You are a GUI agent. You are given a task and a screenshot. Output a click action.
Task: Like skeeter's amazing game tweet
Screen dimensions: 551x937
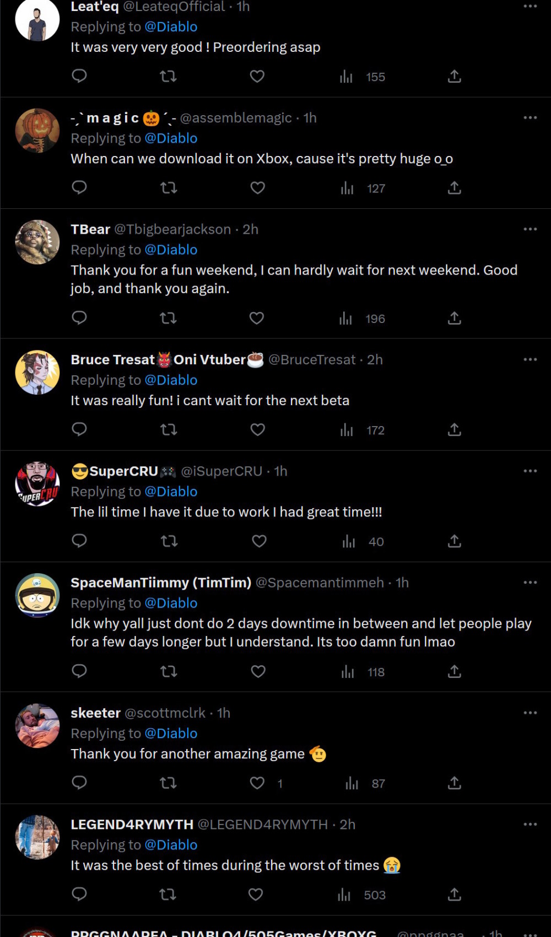(257, 783)
